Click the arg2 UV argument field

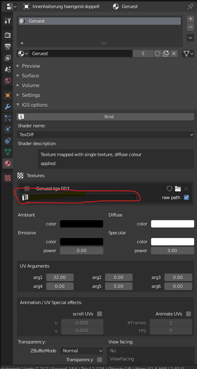tap(119, 277)
